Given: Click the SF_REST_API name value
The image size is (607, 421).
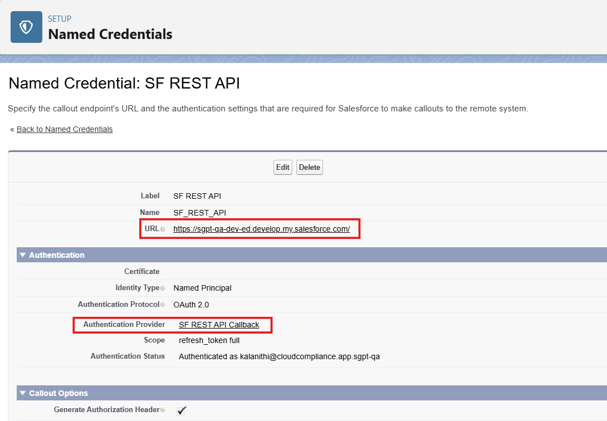Looking at the screenshot, I should pos(200,212).
